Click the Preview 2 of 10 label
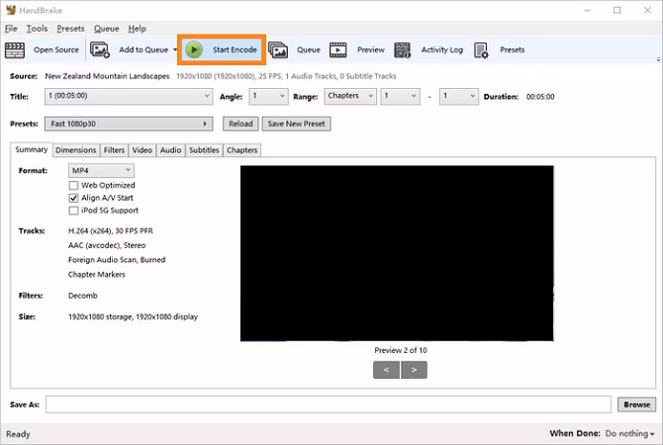Viewport: 663px width, 445px height. [x=401, y=350]
